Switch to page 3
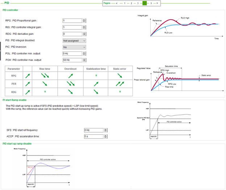The image size is (226, 190). (x=138, y=3)
